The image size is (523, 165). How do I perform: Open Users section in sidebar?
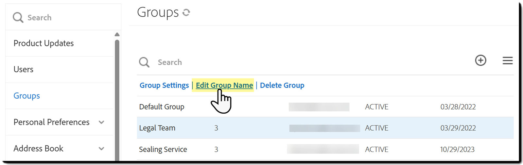tap(24, 69)
